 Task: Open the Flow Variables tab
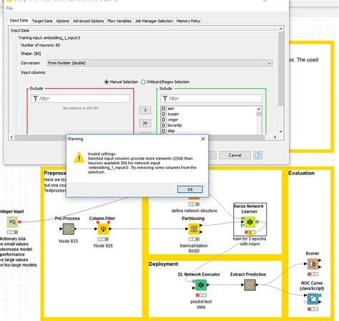(119, 21)
